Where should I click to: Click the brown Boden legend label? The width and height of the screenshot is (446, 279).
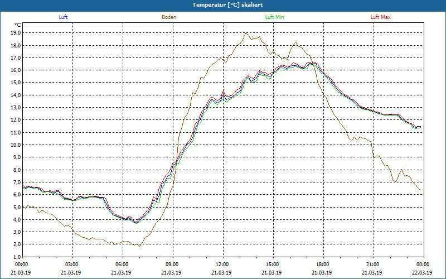[169, 17]
